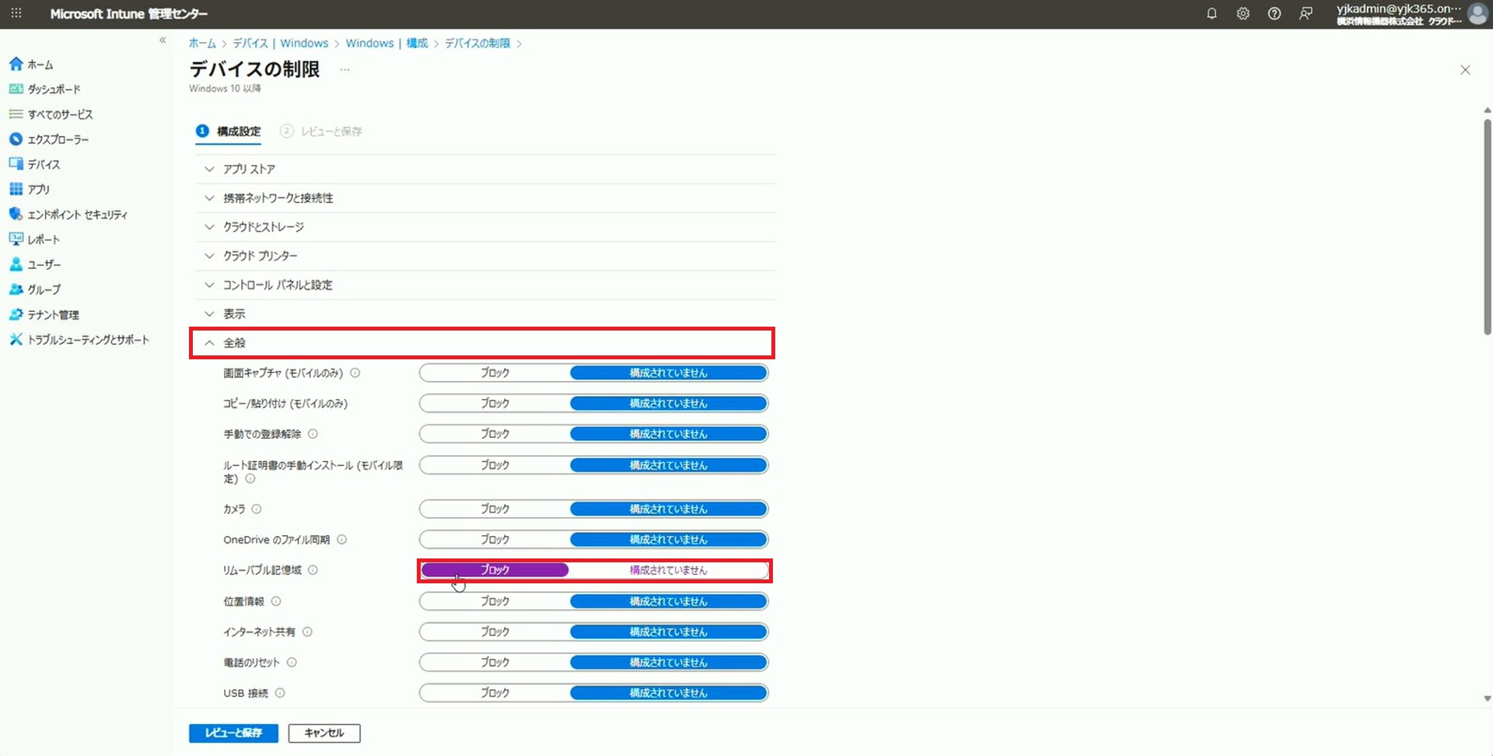This screenshot has width=1493, height=756.
Task: Open the feedback icon in header
Action: (1306, 13)
